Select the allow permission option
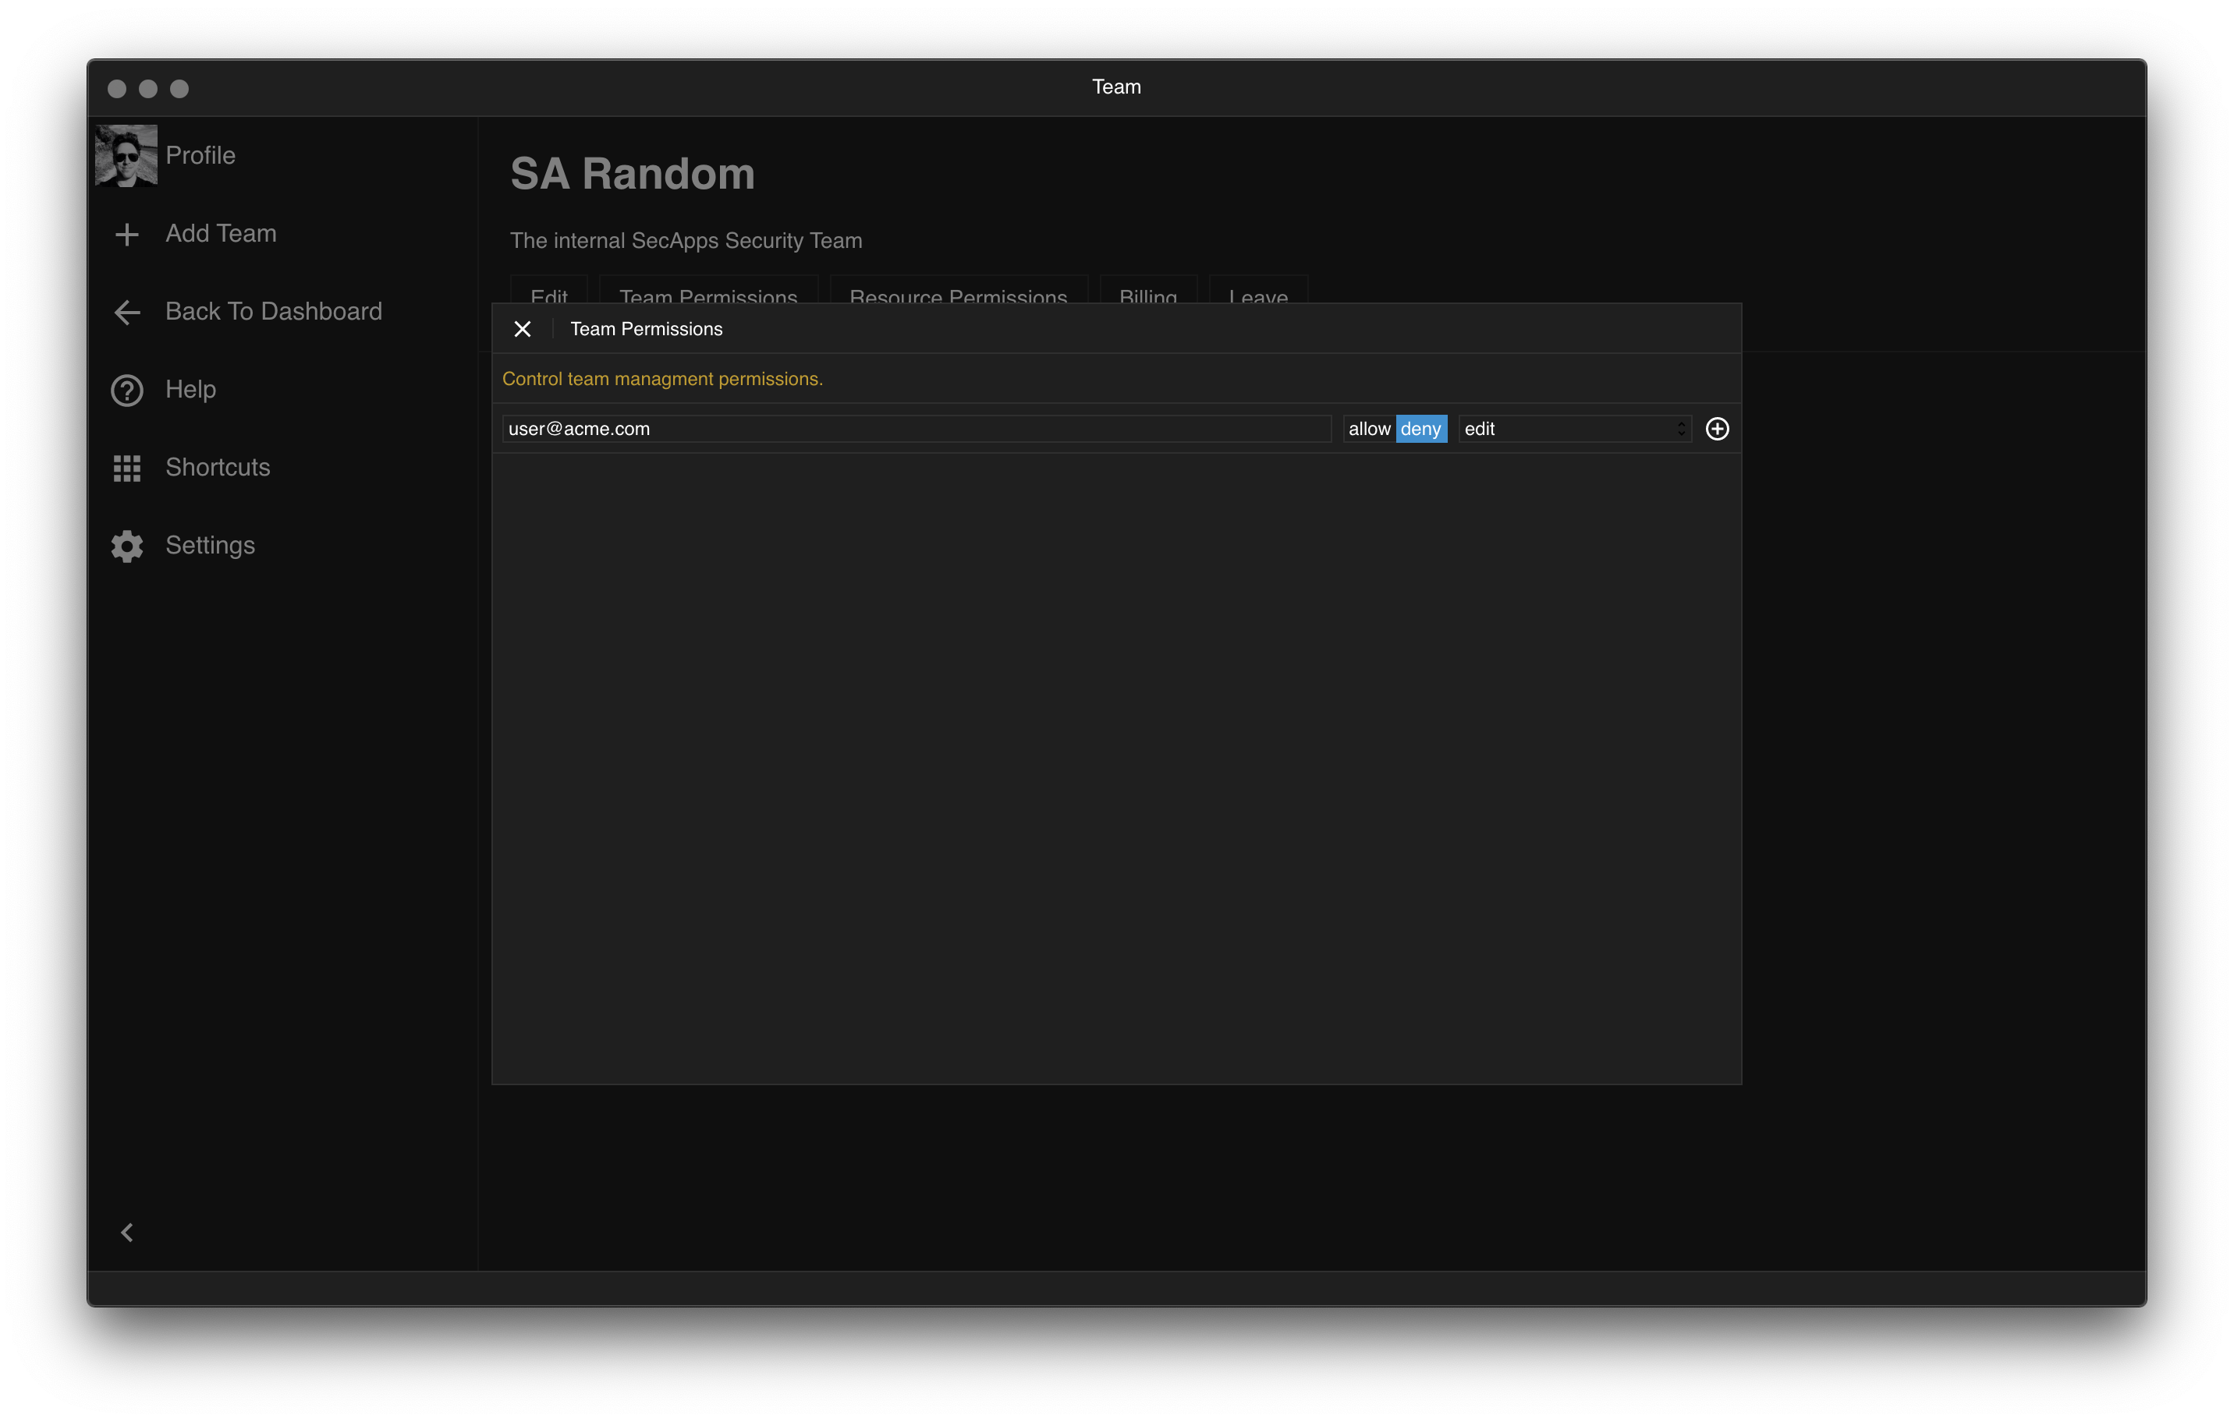 coord(1368,430)
